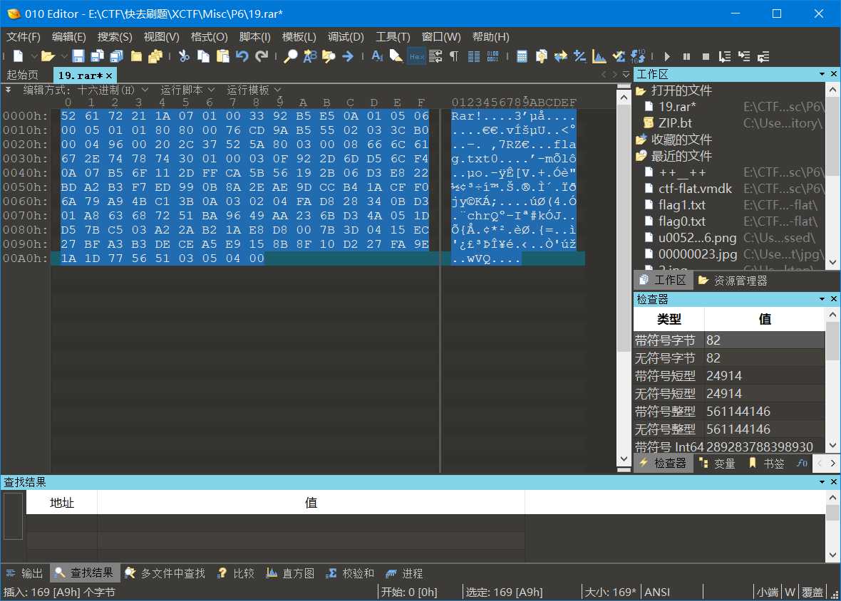Switch to the 变量 inspector tab
841x601 pixels.
(x=717, y=464)
